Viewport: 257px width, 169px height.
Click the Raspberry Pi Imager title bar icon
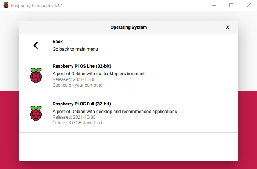(x=6, y=6)
